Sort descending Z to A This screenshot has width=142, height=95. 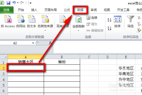pyautogui.click(x=110, y=28)
